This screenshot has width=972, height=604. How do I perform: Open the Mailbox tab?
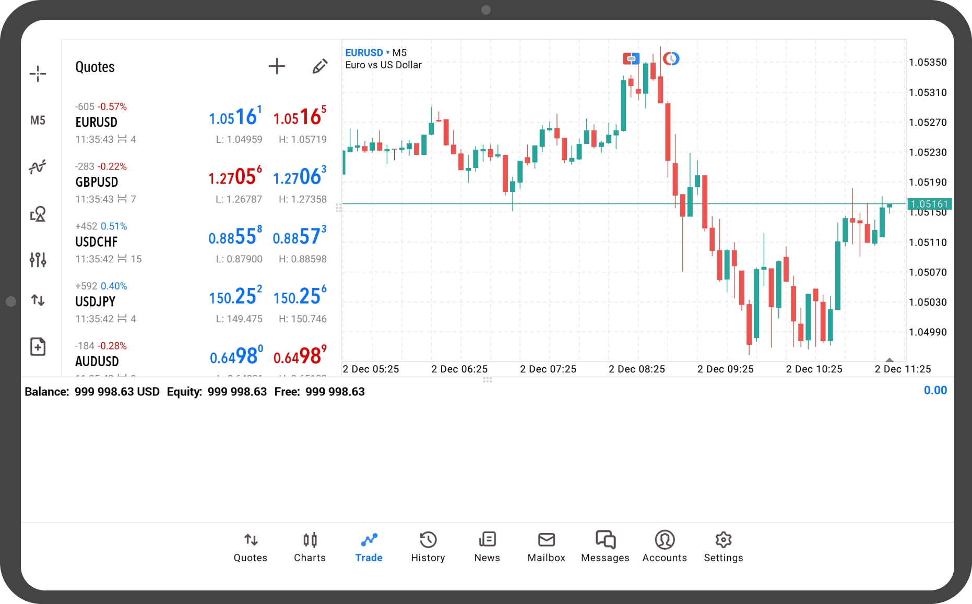[x=547, y=547]
